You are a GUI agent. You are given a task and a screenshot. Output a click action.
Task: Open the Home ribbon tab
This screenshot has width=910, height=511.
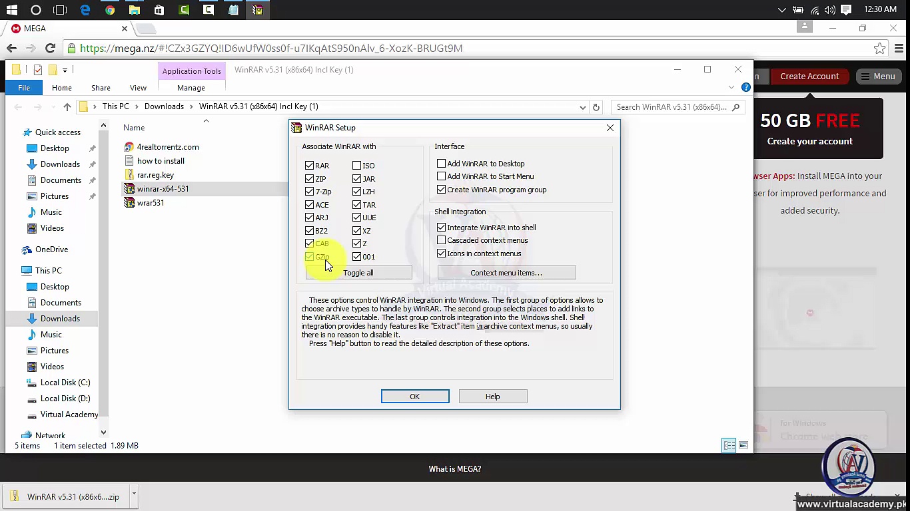[x=62, y=88]
